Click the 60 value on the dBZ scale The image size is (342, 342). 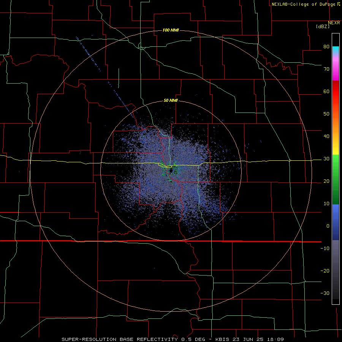point(326,91)
